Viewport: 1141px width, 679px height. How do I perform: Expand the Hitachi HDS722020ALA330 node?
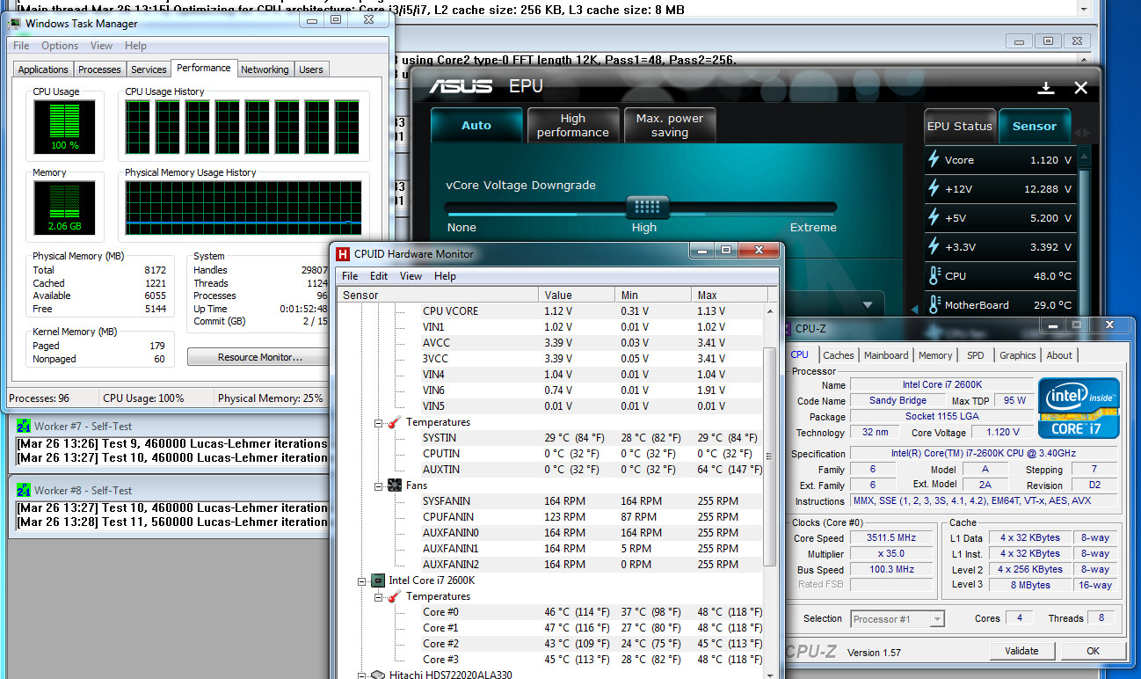[362, 675]
